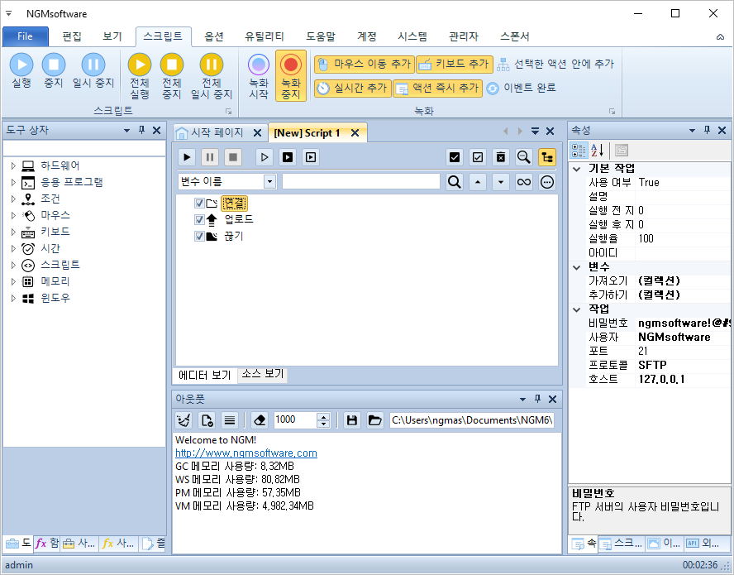Click the infinity loop icon

pyautogui.click(x=524, y=181)
